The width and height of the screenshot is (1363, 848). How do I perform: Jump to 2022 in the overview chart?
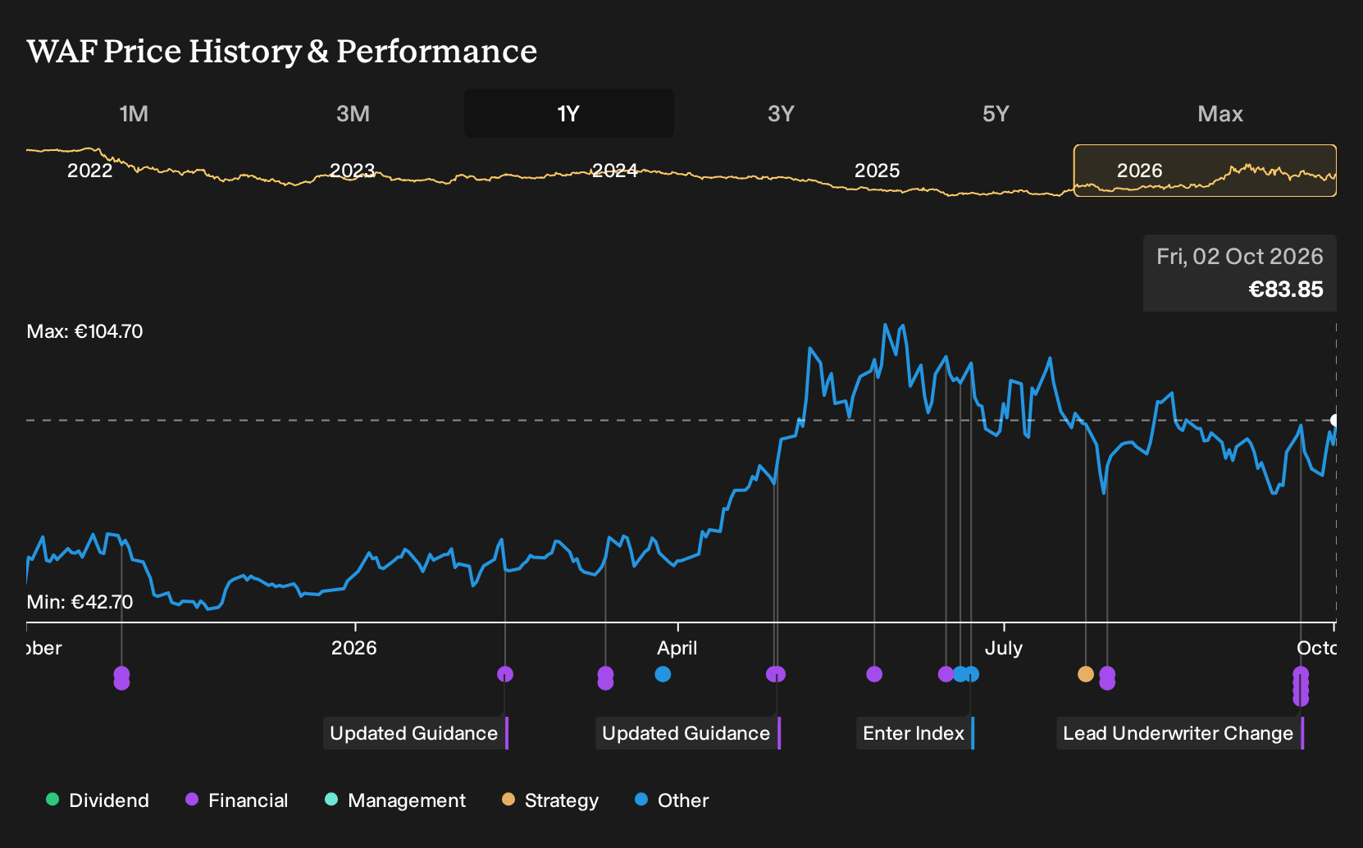pyautogui.click(x=90, y=171)
